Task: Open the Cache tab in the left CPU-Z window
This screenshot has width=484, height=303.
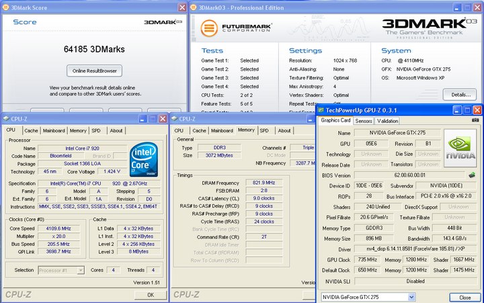Action: click(x=31, y=130)
